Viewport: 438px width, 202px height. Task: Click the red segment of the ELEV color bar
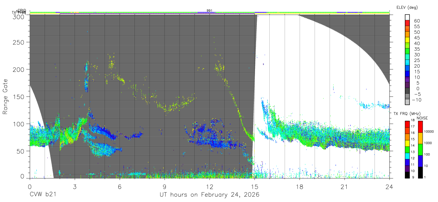click(407, 22)
